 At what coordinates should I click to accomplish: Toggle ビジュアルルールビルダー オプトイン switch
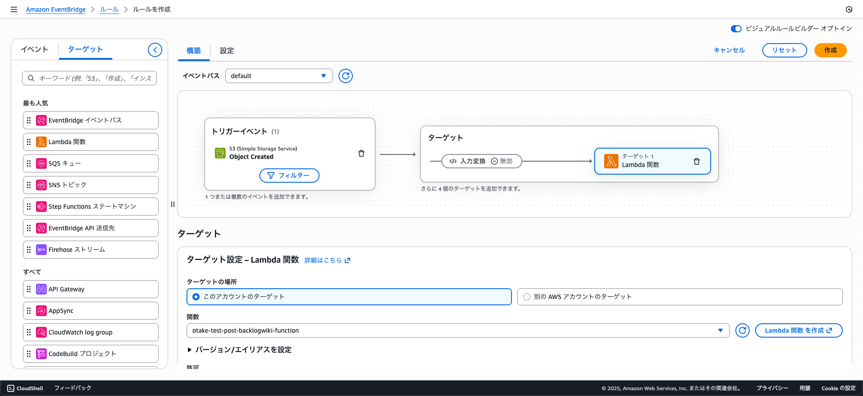click(x=736, y=29)
